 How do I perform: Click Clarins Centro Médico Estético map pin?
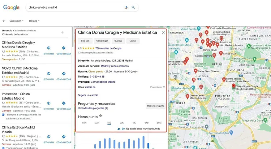188,96
